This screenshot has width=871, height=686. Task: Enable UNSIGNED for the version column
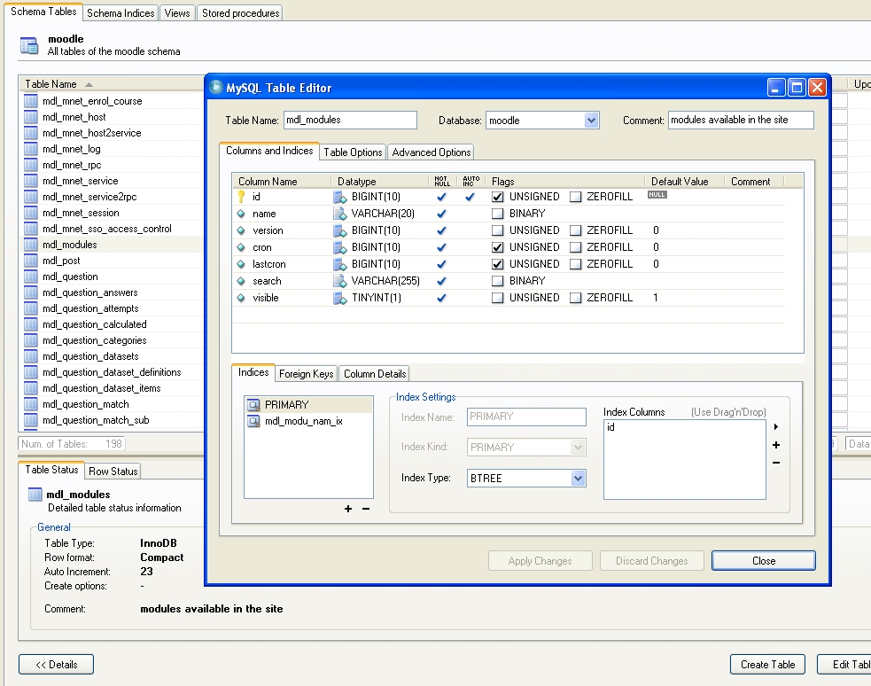(498, 230)
